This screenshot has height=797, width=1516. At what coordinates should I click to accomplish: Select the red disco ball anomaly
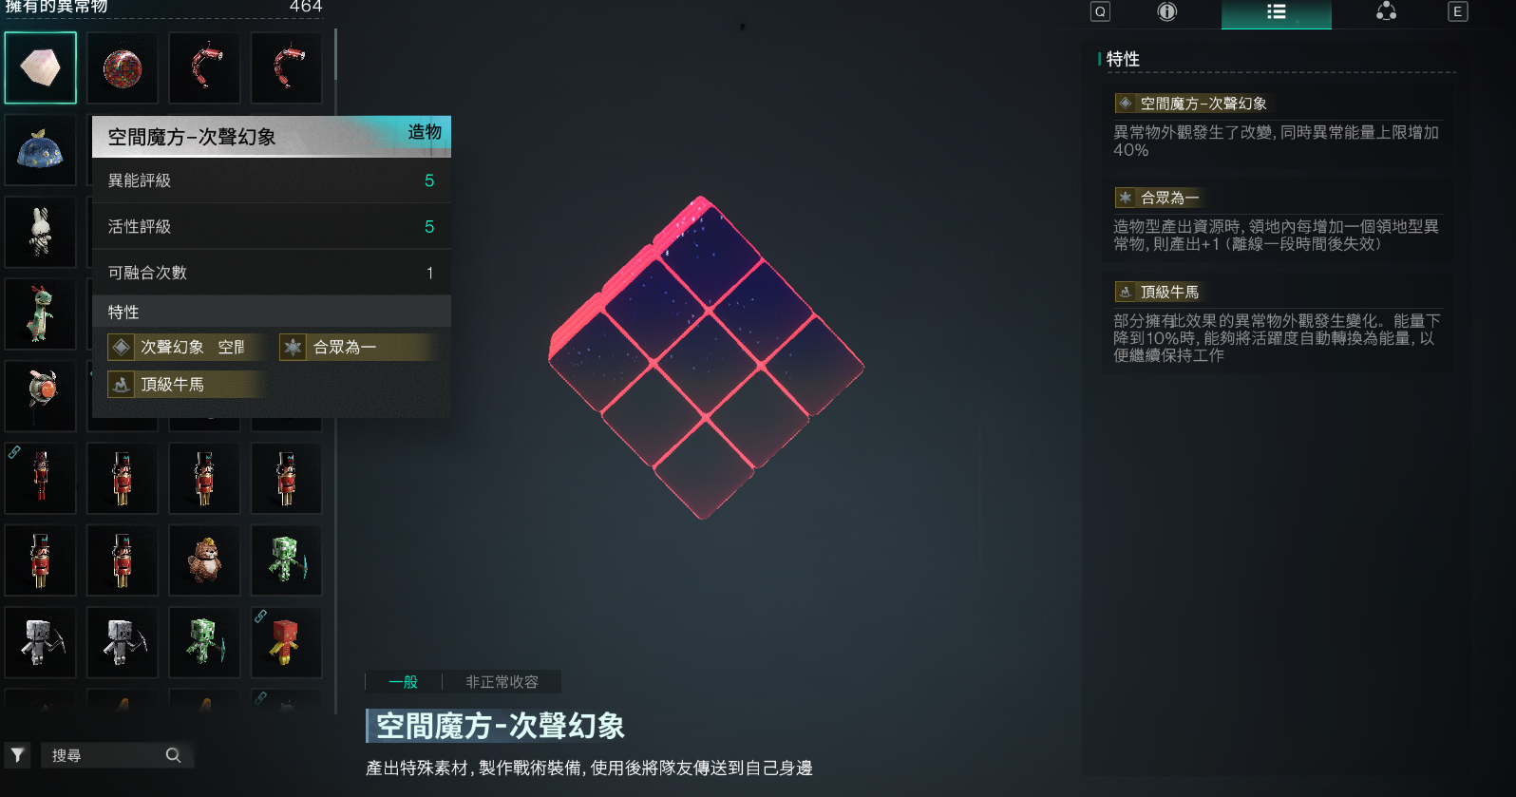point(122,68)
